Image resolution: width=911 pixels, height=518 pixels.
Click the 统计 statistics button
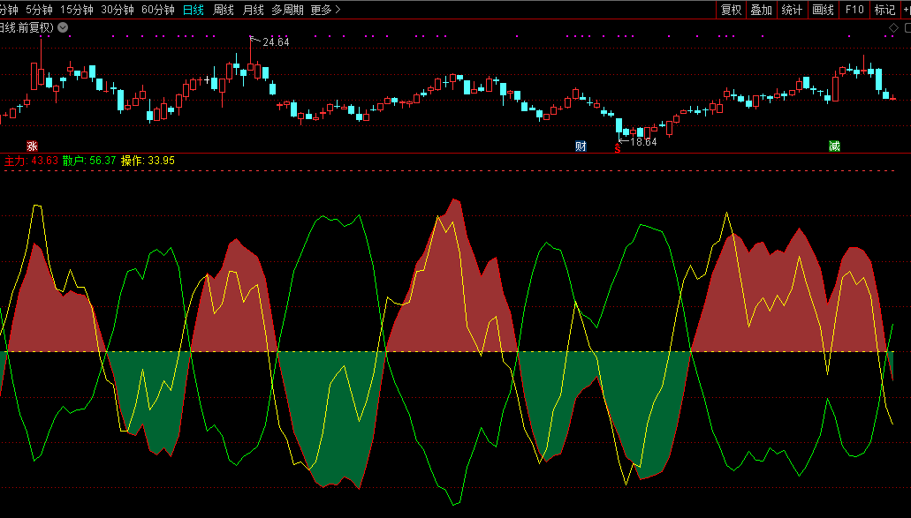[x=792, y=10]
